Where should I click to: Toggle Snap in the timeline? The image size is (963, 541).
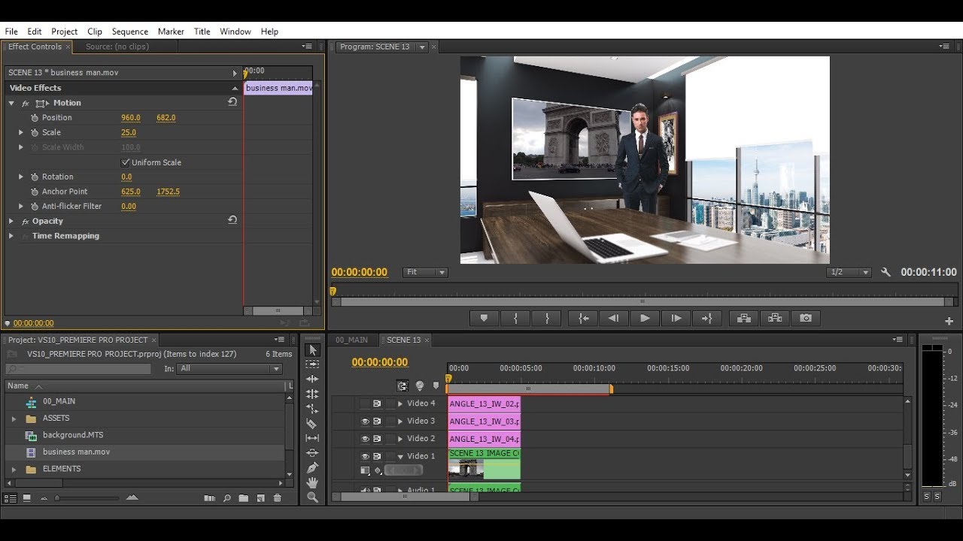[403, 385]
